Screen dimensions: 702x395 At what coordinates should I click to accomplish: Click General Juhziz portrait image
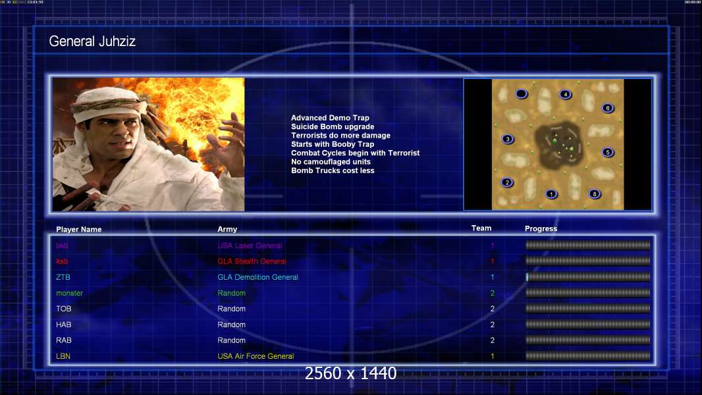pos(149,144)
